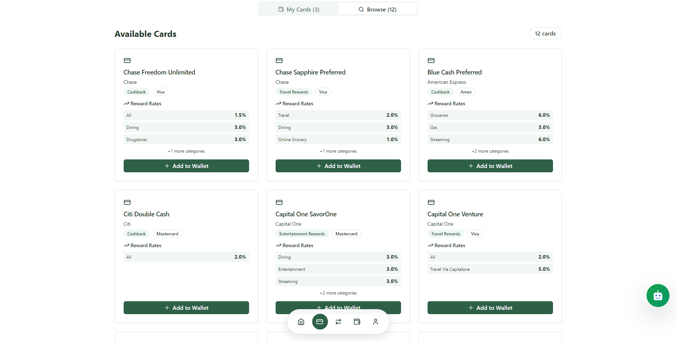Image resolution: width=677 pixels, height=341 pixels.
Task: Expand more categories for Chase Sapphire Preferred
Action: pyautogui.click(x=338, y=151)
